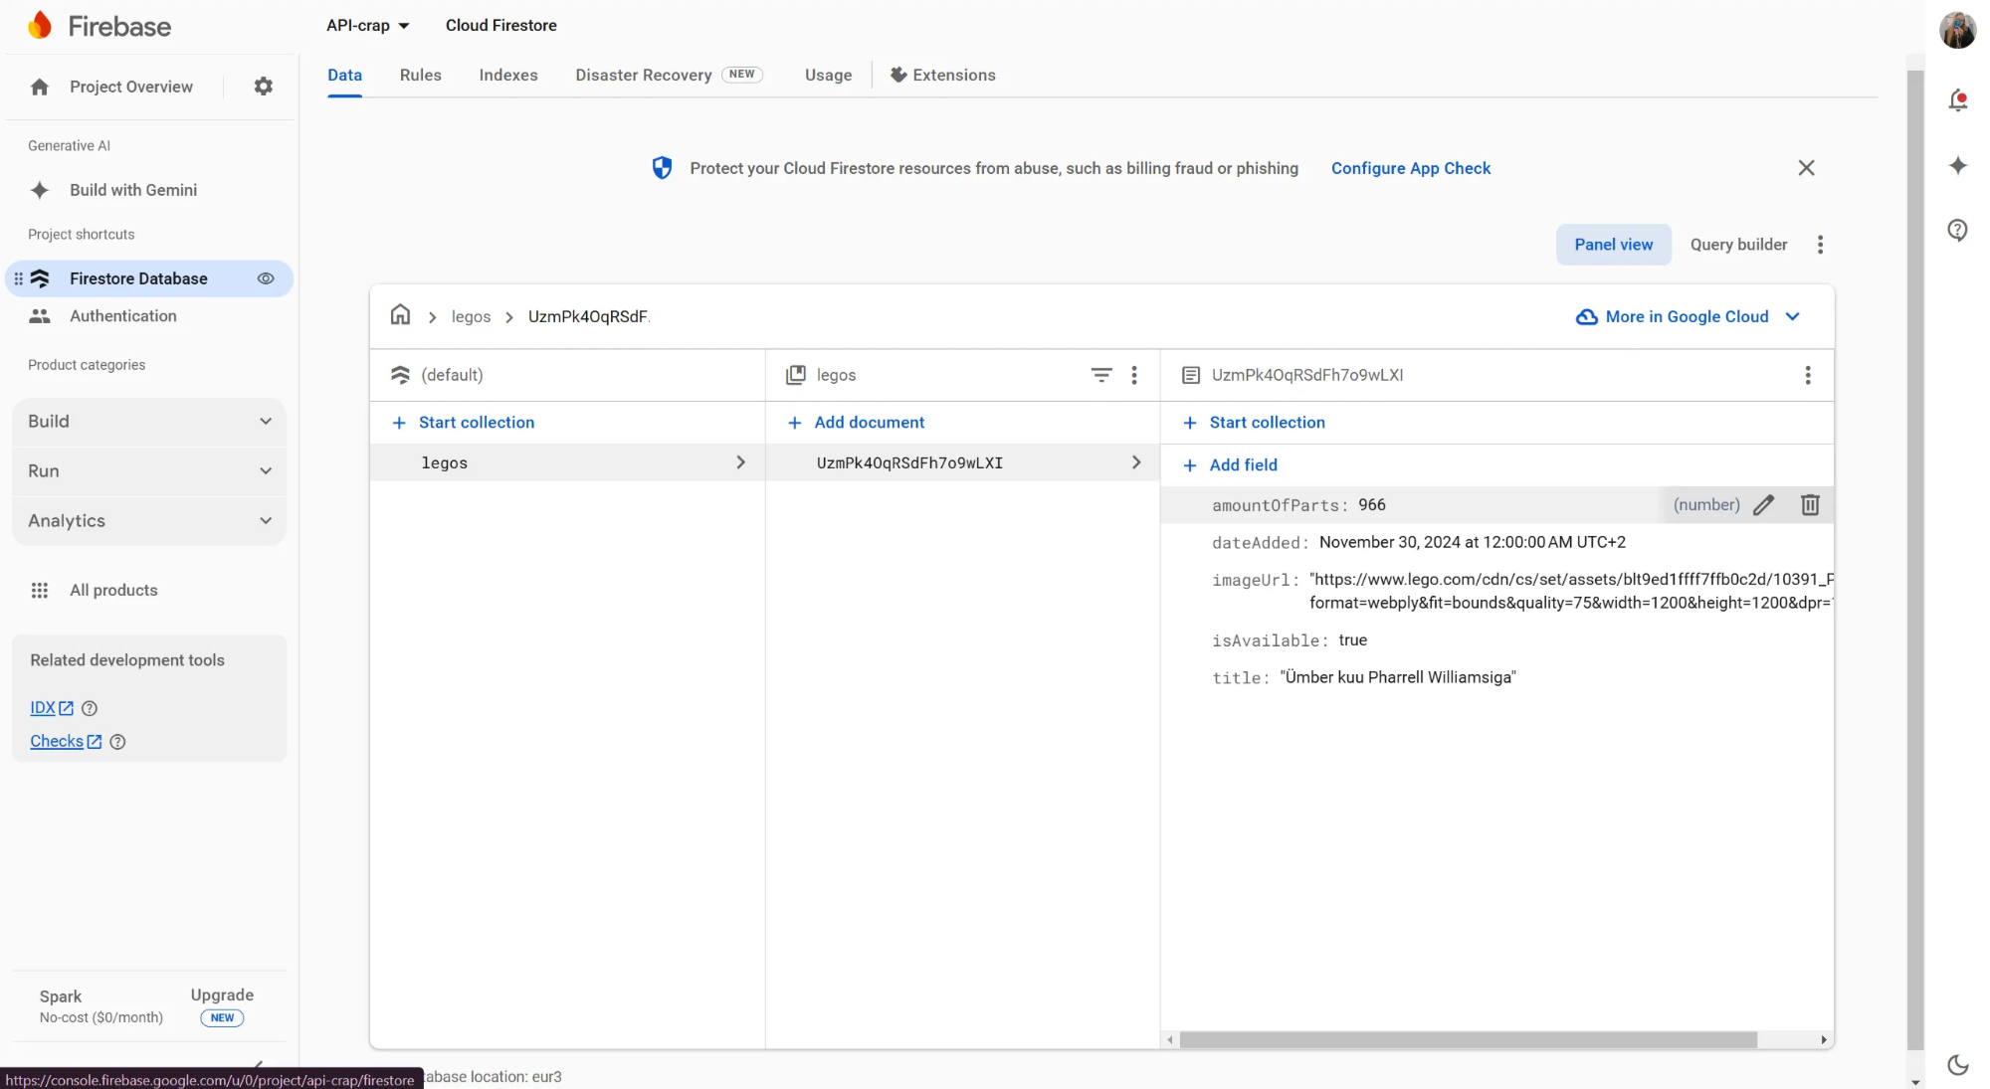Click the page vertical scrollbar

[x=1914, y=560]
